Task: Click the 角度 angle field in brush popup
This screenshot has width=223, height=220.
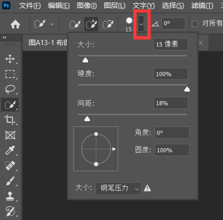Action: tap(172, 133)
